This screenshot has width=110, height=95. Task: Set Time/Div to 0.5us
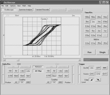pos(87,35)
